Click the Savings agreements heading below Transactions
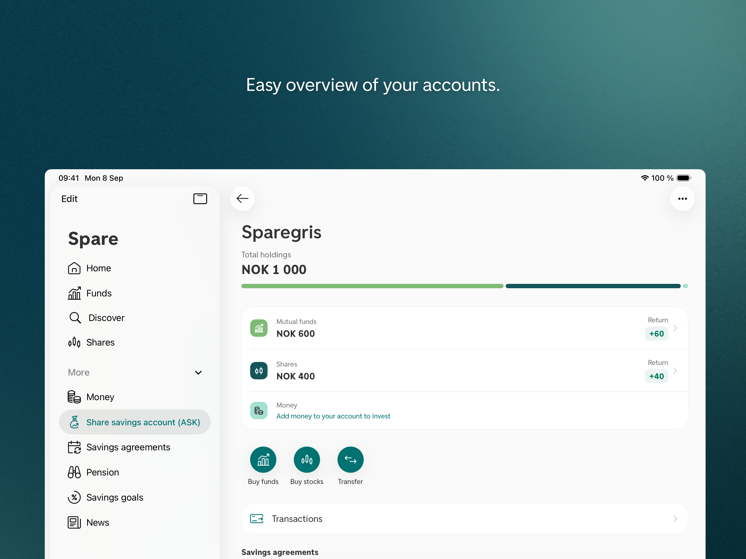Viewport: 746px width, 559px height. 280,552
